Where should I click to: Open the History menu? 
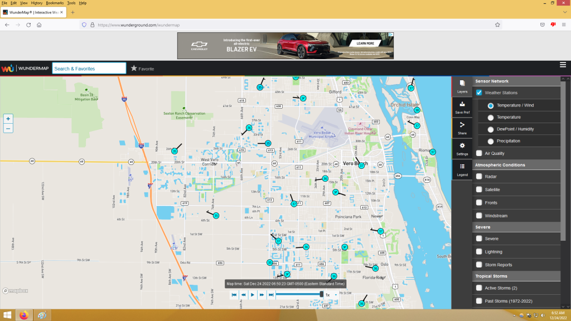point(36,3)
